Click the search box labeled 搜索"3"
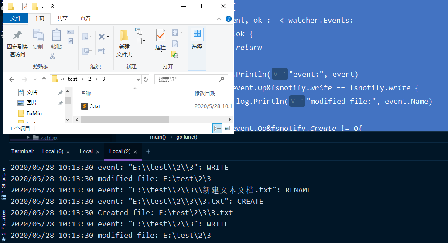This screenshot has height=243, width=448. tap(191, 79)
